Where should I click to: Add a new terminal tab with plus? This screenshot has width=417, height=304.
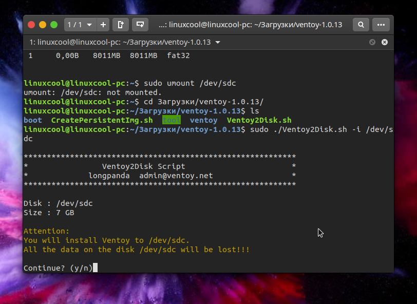tap(103, 25)
